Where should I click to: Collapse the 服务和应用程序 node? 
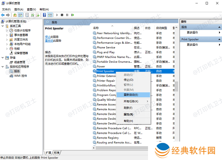coord(3,67)
